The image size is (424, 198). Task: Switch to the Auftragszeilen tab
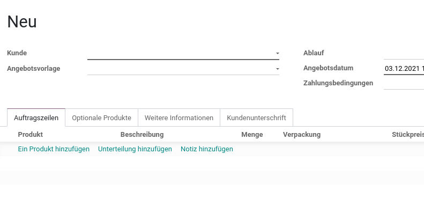coord(36,118)
